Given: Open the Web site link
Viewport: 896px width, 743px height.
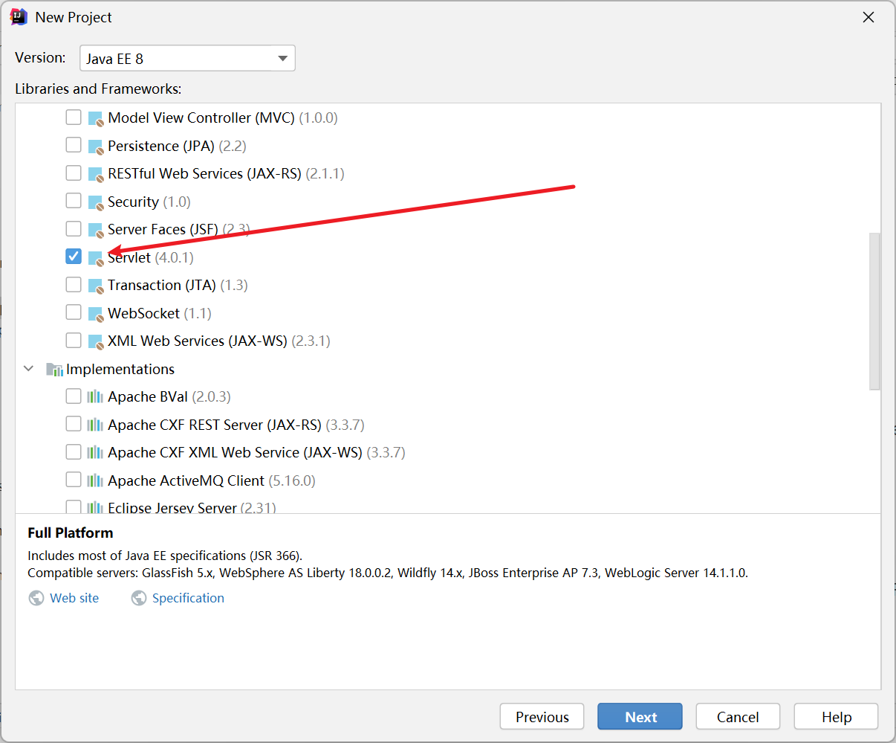Looking at the screenshot, I should (74, 598).
